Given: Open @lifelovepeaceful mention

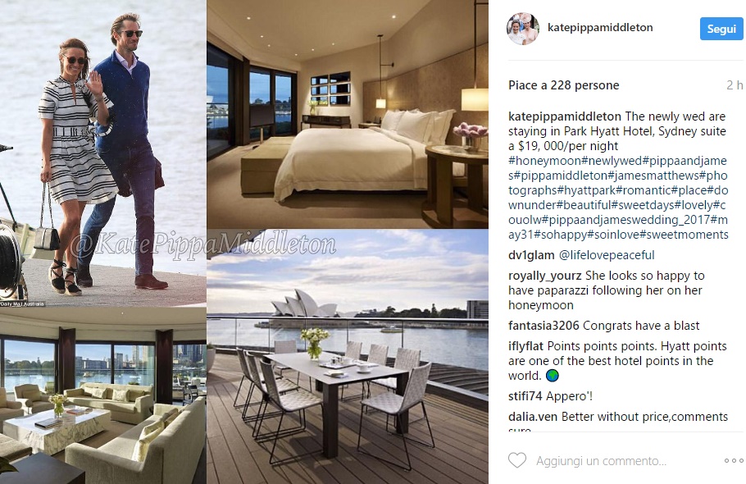Looking at the screenshot, I should coord(607,255).
